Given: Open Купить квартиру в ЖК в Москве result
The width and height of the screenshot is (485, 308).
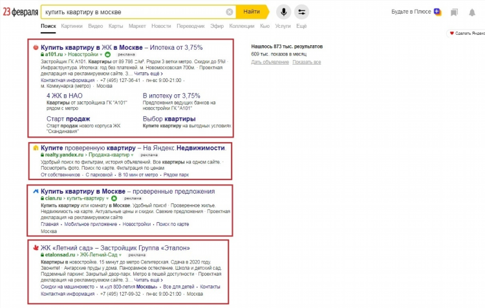Looking at the screenshot, I should coord(122,48).
